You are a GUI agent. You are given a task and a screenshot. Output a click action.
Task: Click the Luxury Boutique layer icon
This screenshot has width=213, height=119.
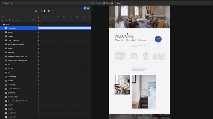(6, 89)
